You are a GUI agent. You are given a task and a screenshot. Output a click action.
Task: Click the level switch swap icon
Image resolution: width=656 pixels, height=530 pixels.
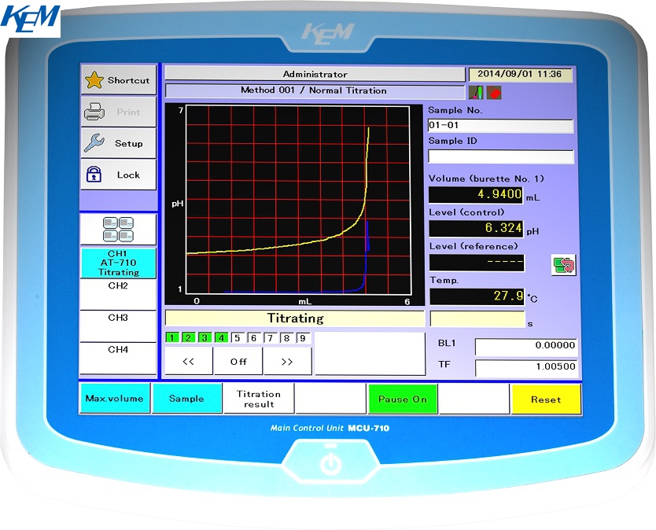[563, 264]
